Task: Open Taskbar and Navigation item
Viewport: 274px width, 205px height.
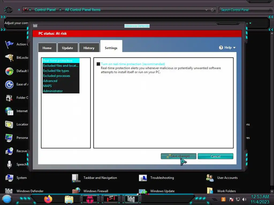Action: click(94, 178)
